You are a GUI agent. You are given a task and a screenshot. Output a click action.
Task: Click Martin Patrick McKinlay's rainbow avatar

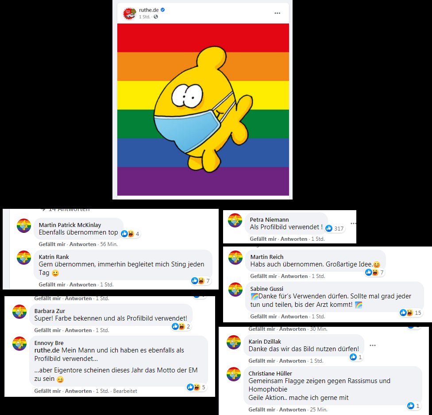point(24,226)
